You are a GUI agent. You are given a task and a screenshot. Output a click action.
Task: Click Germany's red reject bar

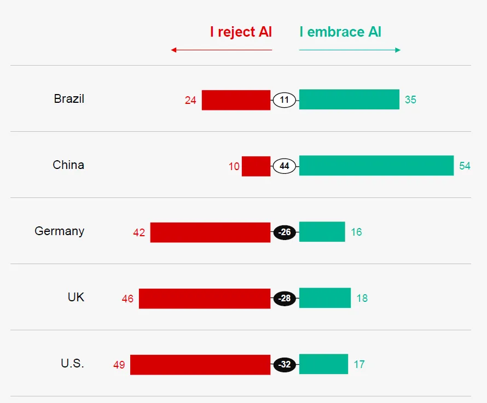[x=210, y=232]
